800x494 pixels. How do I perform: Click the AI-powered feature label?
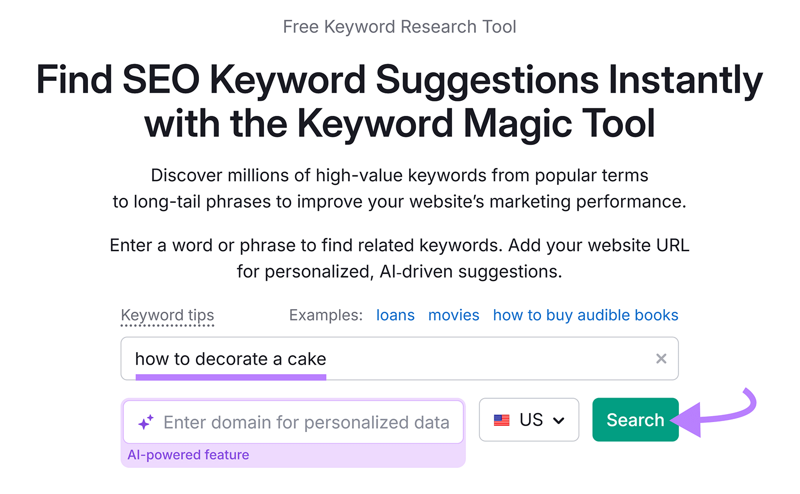188,455
